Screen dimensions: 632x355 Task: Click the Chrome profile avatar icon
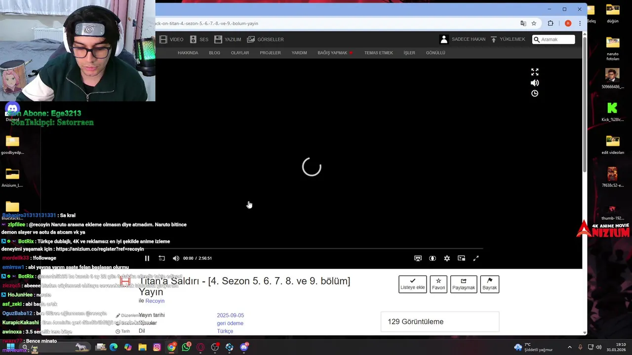click(568, 23)
